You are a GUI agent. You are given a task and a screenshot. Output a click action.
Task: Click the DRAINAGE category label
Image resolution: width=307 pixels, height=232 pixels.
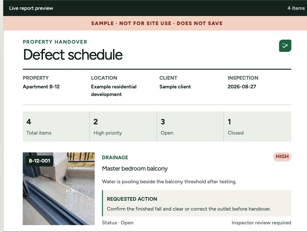[115, 157]
